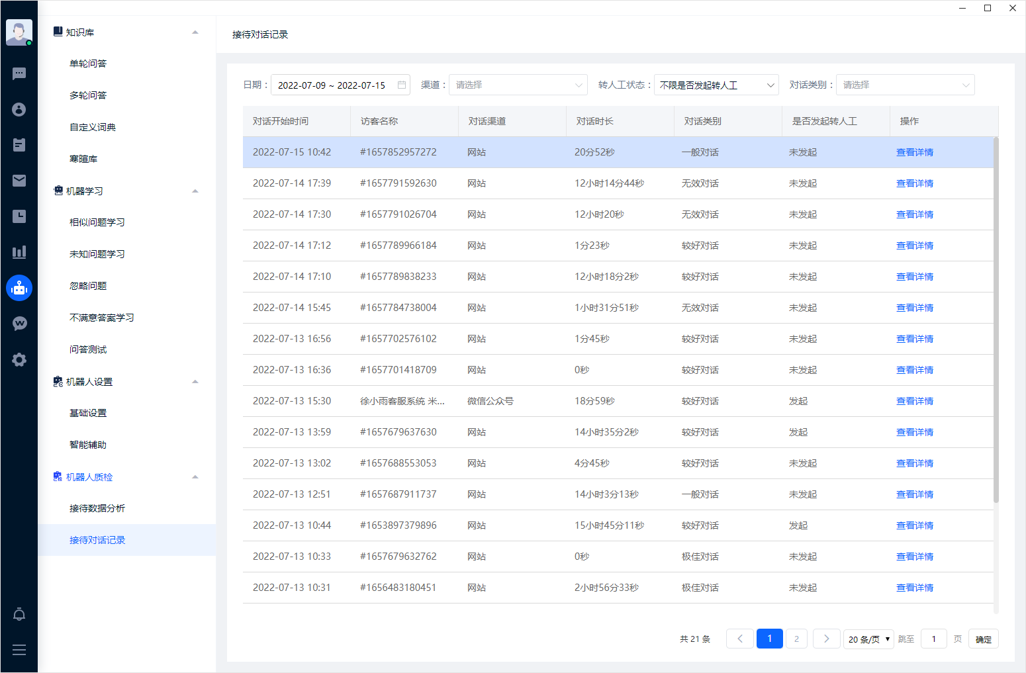The image size is (1026, 673).
Task: Go to page 2
Action: [x=796, y=639]
